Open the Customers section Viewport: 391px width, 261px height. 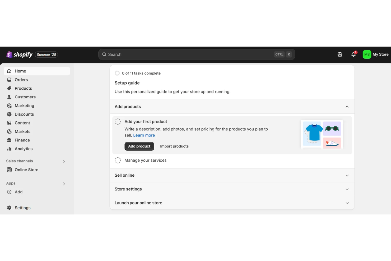click(25, 97)
